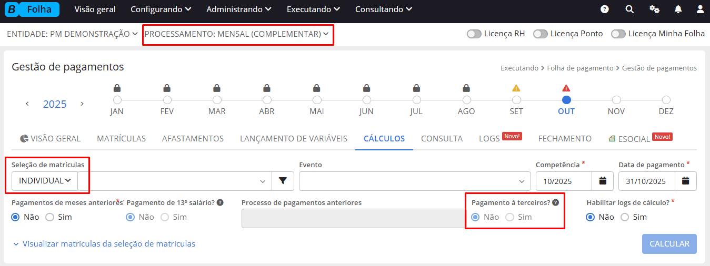Open Visão geral in top navigation
This screenshot has height=266, width=710.
coord(95,9)
